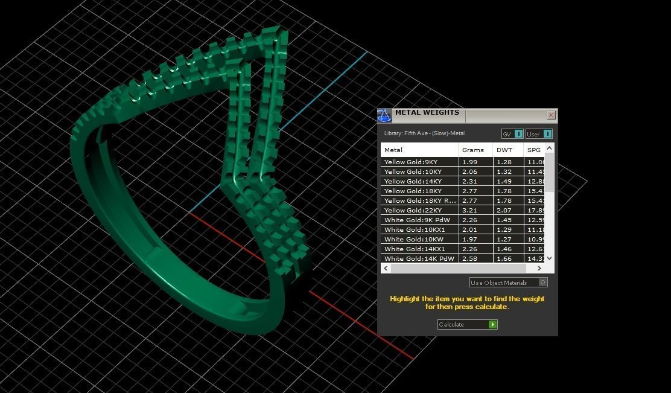The image size is (671, 393).
Task: Select the Yellow Gold:18KY R... row
Action: [x=463, y=200]
